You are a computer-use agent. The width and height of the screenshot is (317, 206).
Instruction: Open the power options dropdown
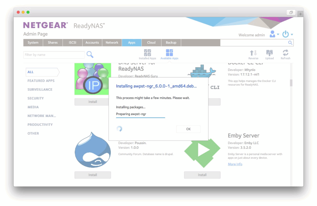287,34
